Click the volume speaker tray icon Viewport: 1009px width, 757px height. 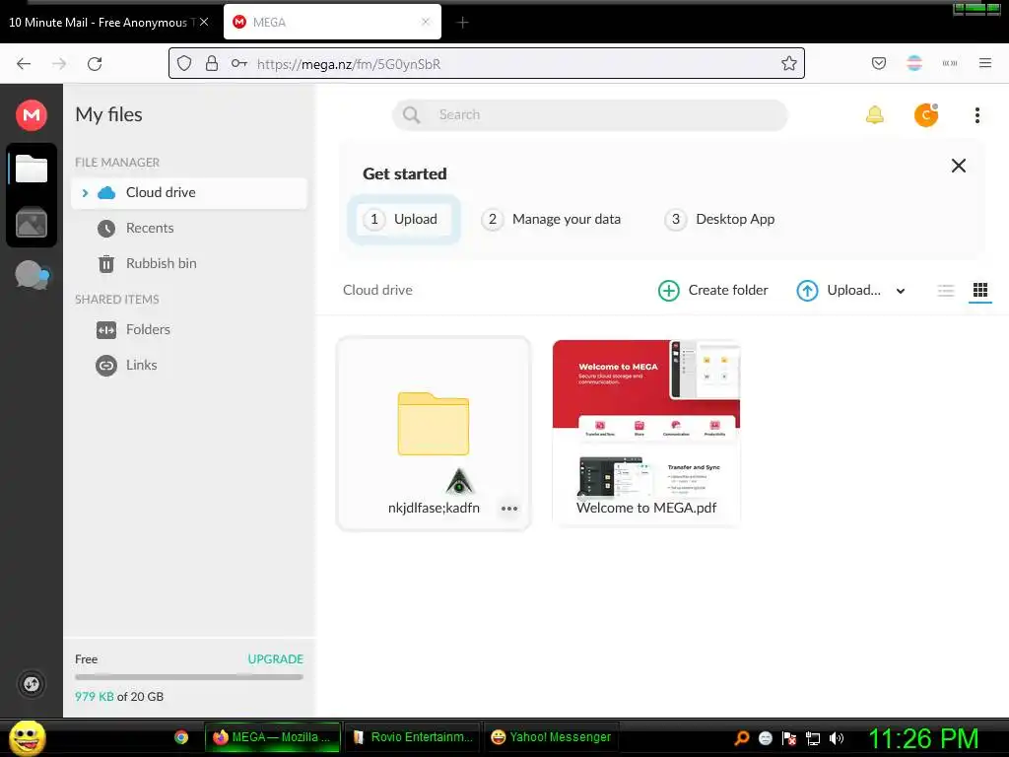(x=837, y=738)
